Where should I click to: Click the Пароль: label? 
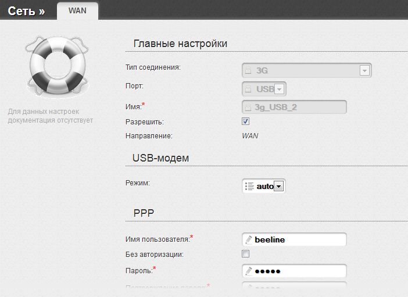pyautogui.click(x=139, y=271)
